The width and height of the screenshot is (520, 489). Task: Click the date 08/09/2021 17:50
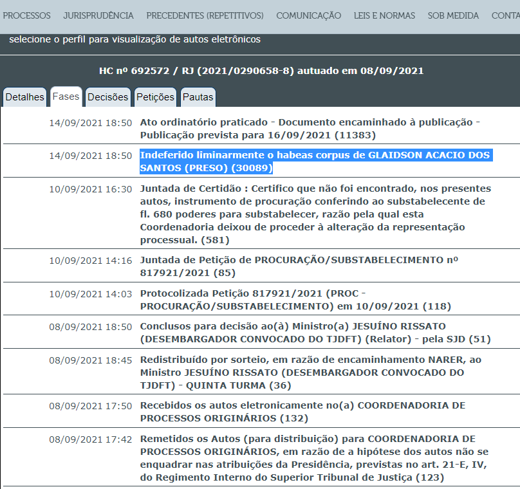[x=91, y=406]
